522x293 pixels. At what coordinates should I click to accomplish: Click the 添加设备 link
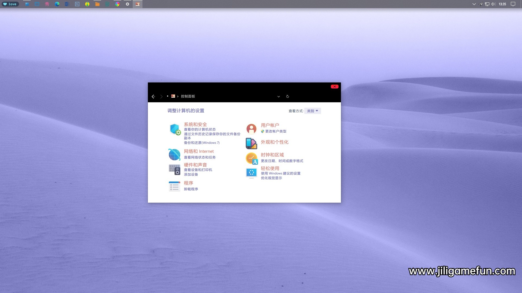[x=191, y=174]
